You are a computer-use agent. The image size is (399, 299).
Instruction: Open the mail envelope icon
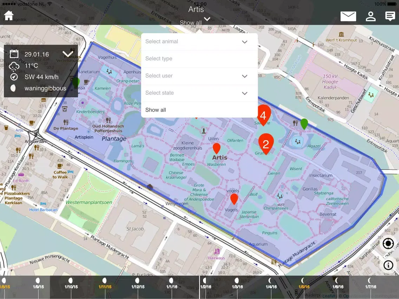coord(348,16)
